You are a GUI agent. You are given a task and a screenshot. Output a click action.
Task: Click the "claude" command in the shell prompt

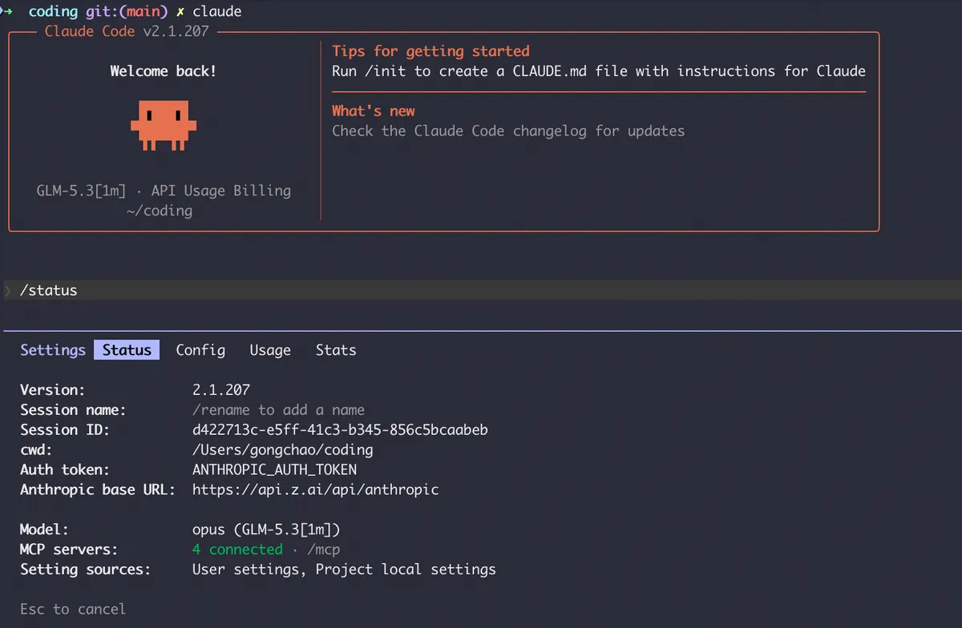(217, 12)
